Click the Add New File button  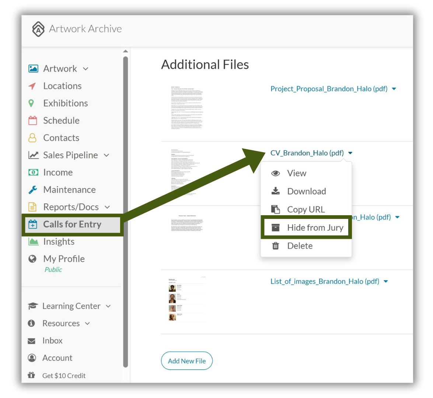tap(187, 361)
